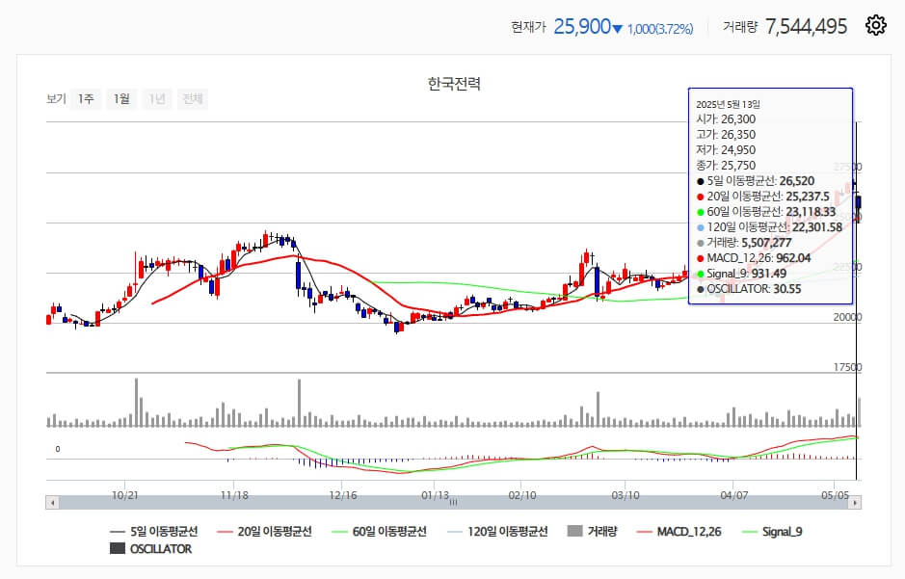This screenshot has width=905, height=579.
Task: Click the 04/07 date axis label
Action: pyautogui.click(x=734, y=495)
